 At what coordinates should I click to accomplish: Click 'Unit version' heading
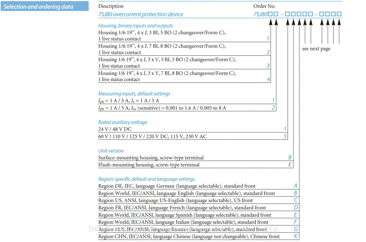point(111,150)
